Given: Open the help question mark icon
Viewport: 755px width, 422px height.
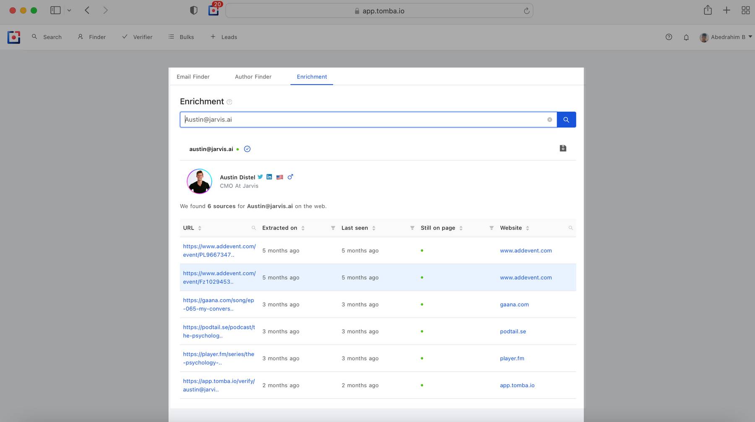Looking at the screenshot, I should point(669,37).
